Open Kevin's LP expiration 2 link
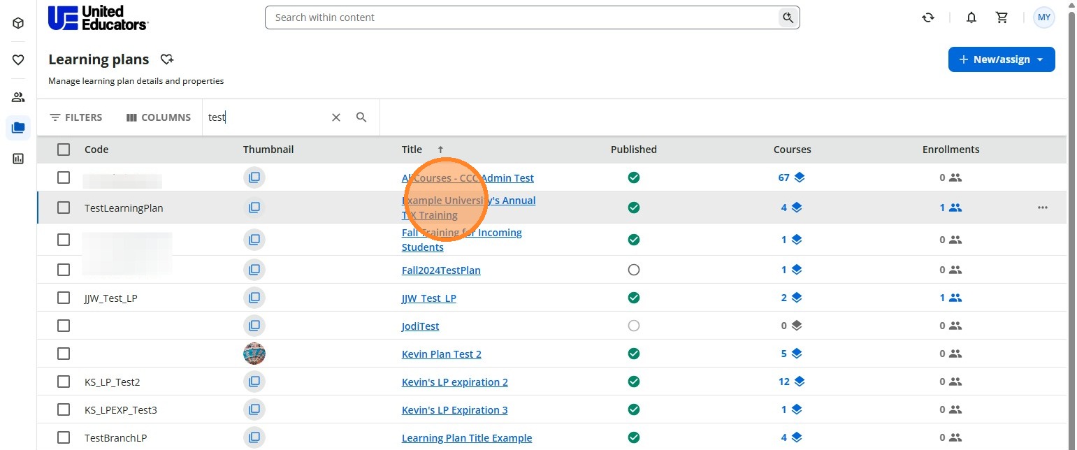The image size is (1077, 450). coord(455,382)
